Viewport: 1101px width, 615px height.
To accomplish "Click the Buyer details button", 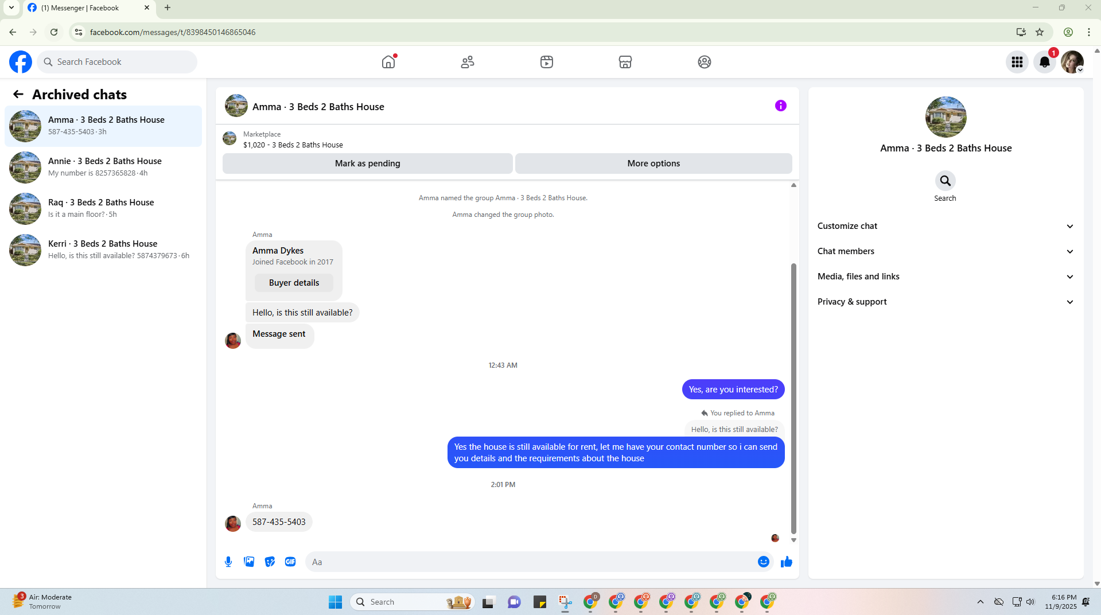I will point(294,283).
